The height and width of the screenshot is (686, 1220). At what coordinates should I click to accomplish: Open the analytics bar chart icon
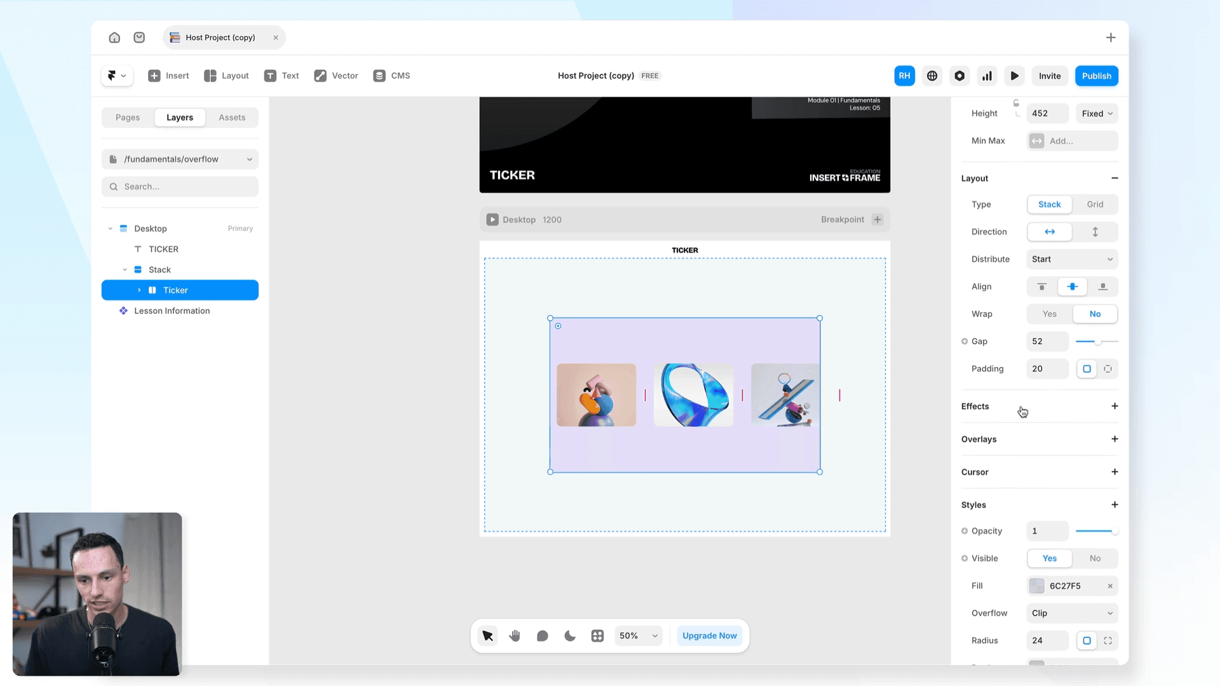[987, 76]
